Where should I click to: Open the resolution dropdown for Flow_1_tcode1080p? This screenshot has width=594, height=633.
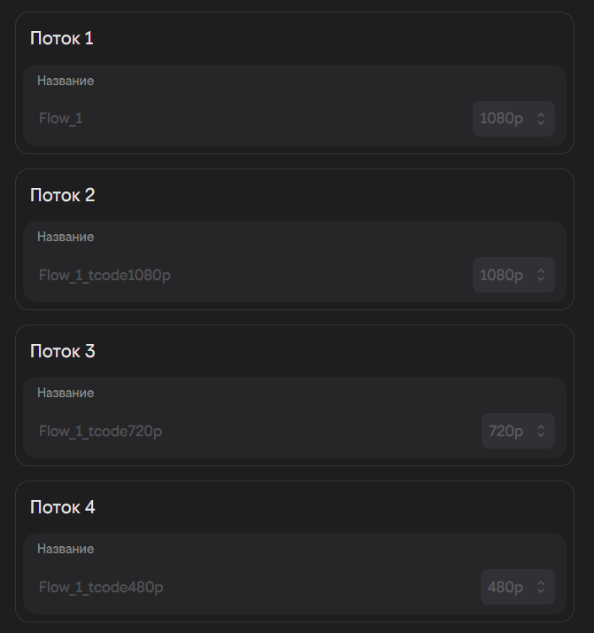[x=513, y=275]
